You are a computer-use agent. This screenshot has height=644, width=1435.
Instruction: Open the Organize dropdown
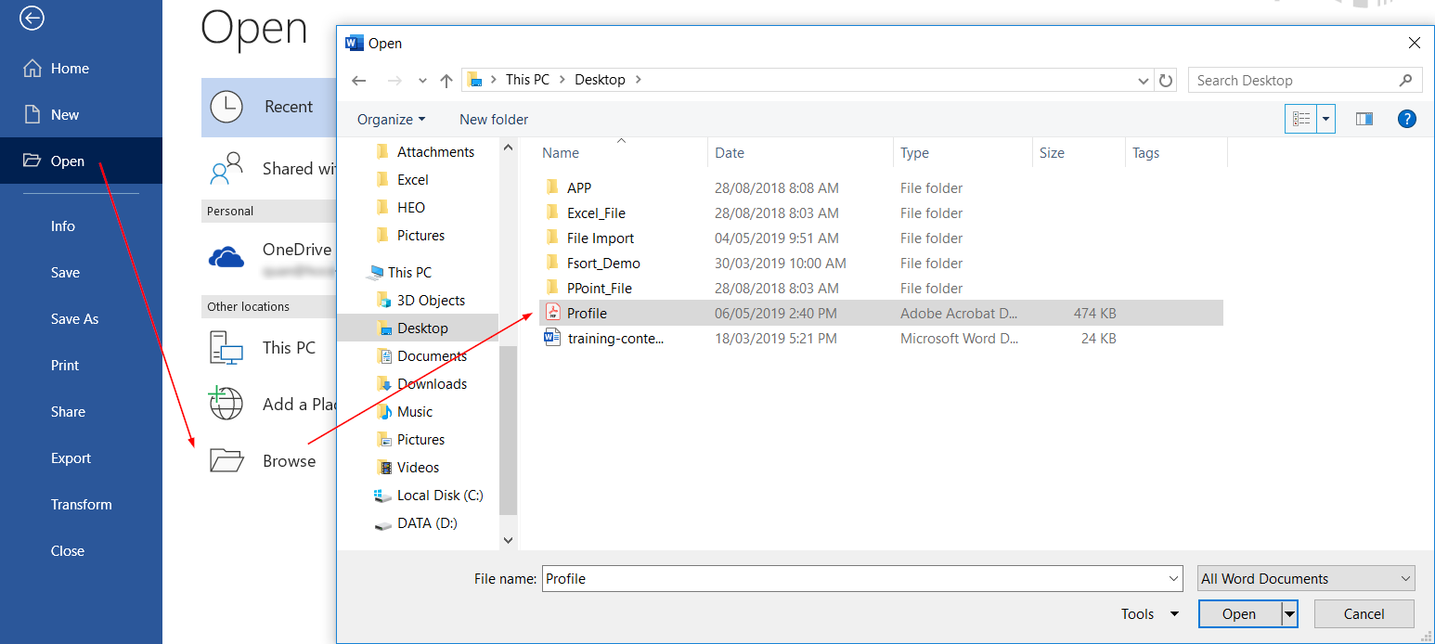391,119
